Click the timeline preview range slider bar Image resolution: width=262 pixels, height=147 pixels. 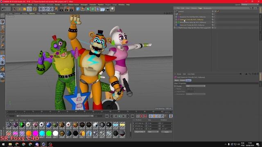click(x=55, y=116)
